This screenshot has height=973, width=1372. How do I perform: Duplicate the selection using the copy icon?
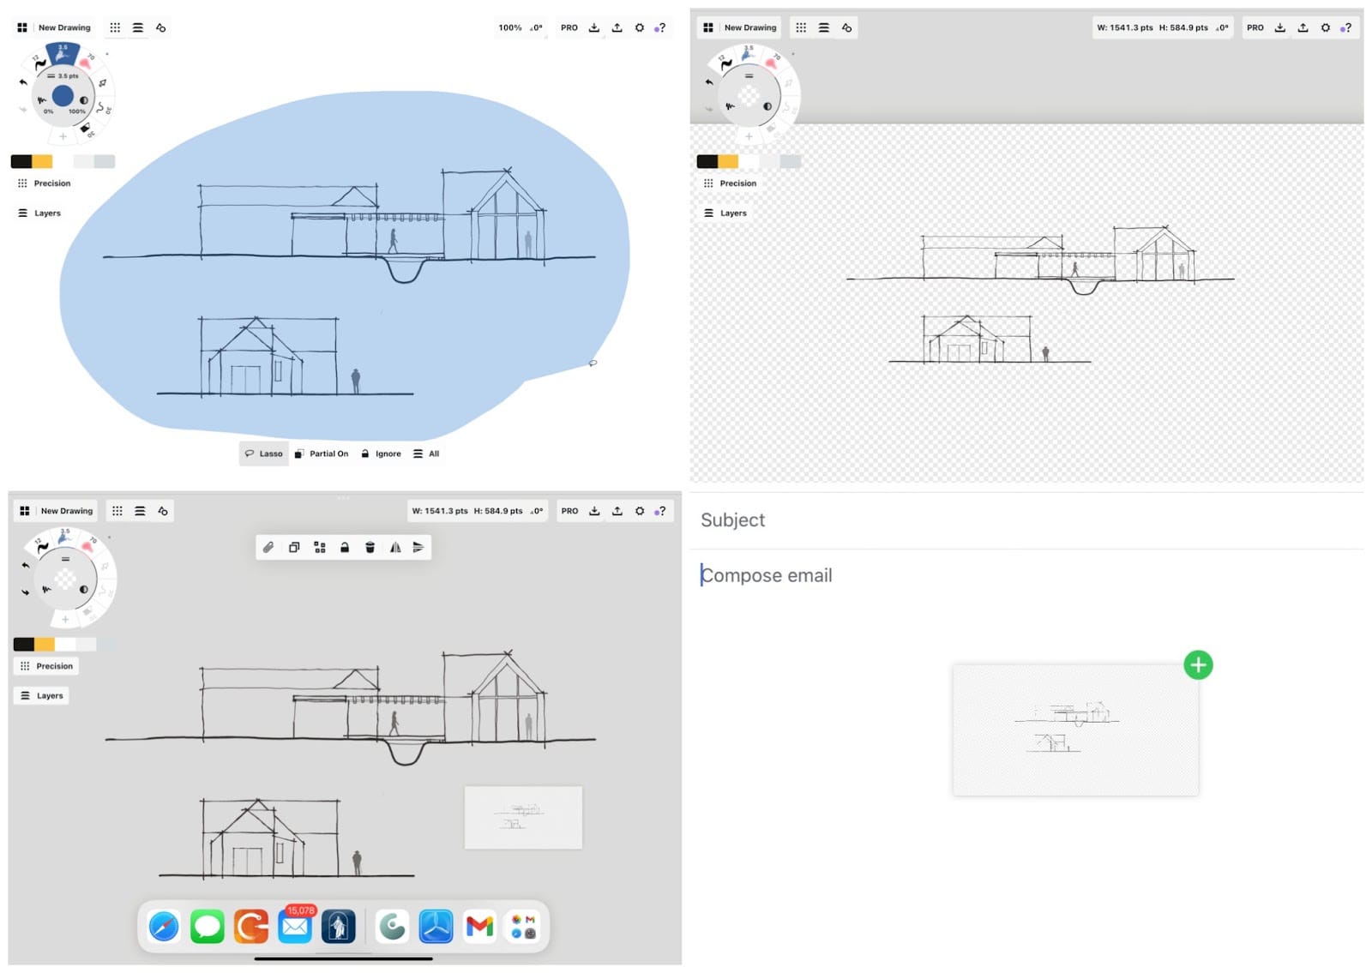(x=294, y=547)
